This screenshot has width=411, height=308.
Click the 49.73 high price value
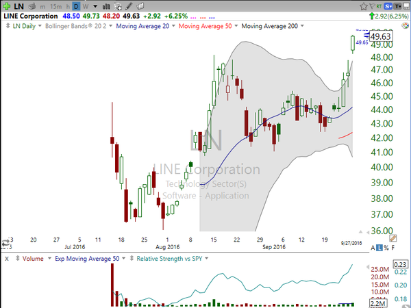[x=91, y=16]
